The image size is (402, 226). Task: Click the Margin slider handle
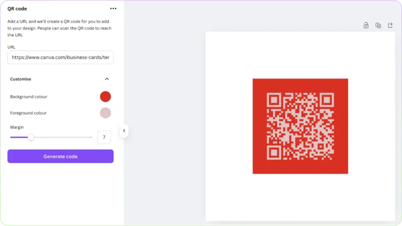(31, 137)
